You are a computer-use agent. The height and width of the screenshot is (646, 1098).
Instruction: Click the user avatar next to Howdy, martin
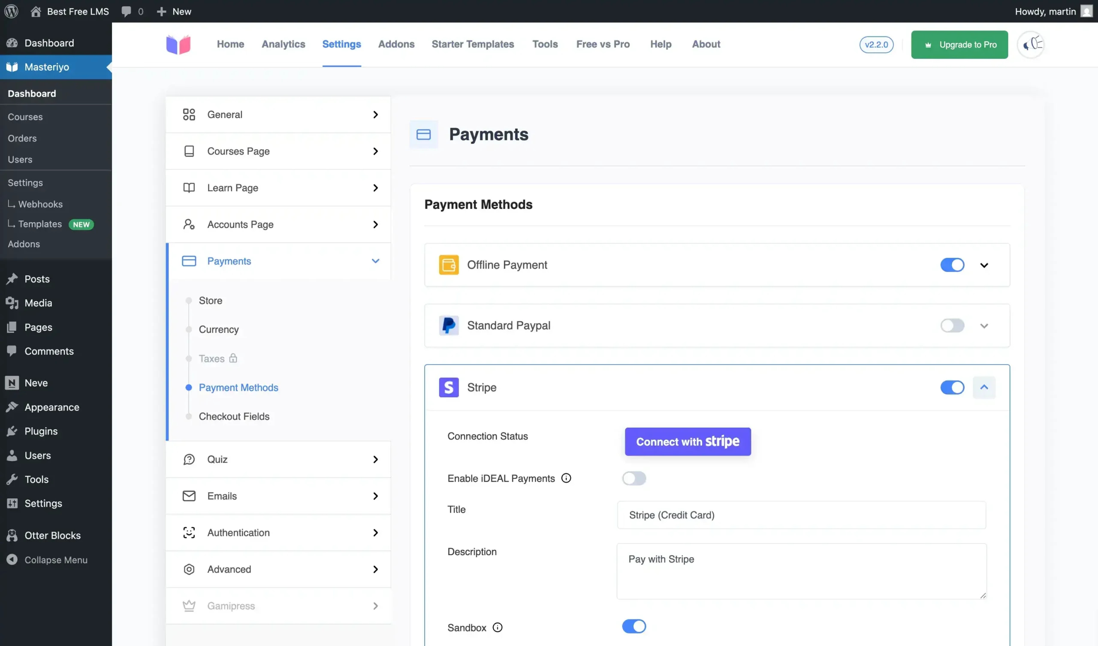(x=1087, y=11)
